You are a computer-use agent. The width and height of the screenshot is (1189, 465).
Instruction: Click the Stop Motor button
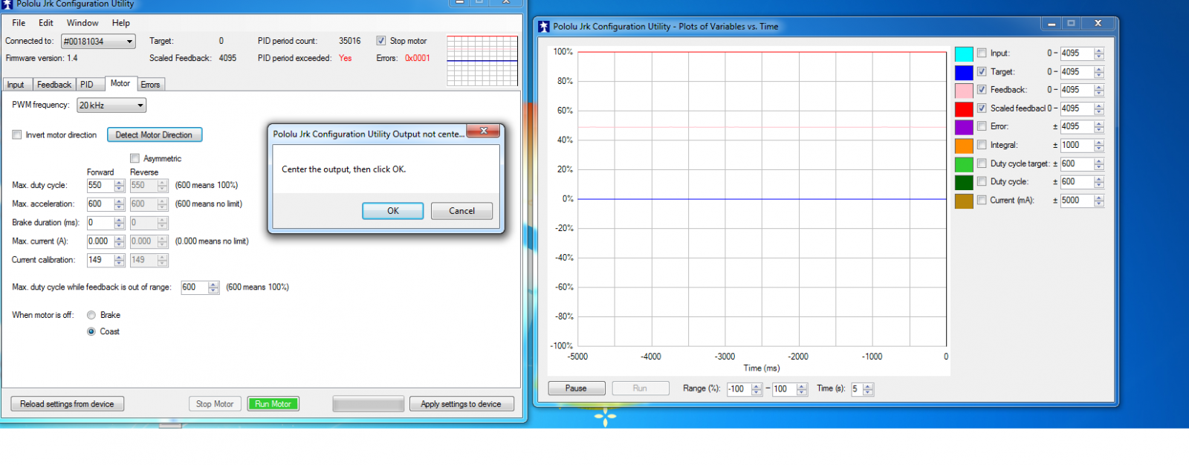click(x=215, y=404)
